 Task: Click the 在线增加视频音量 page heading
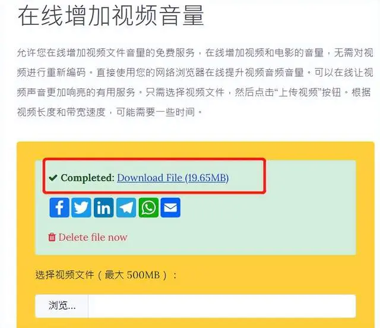pos(111,16)
